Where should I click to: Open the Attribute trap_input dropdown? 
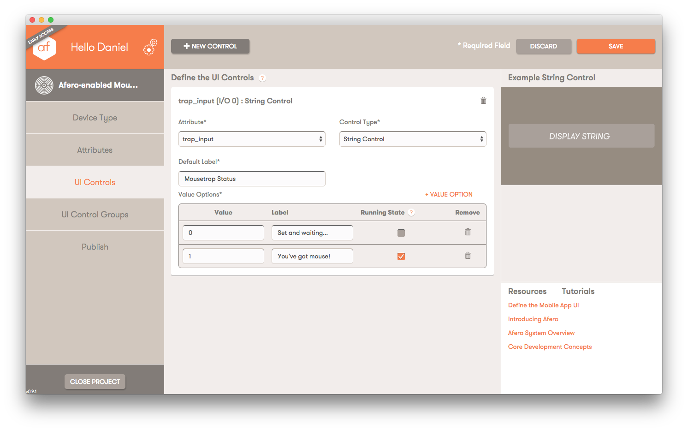252,139
